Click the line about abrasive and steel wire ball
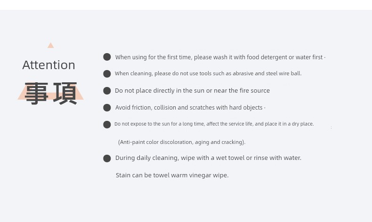 coord(208,73)
